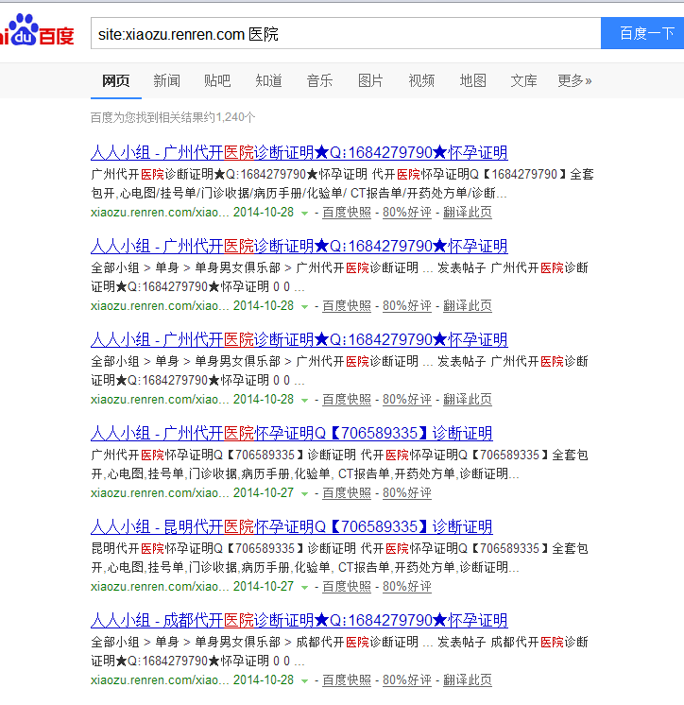Expand dropdown arrow beside first result date

pyautogui.click(x=305, y=214)
